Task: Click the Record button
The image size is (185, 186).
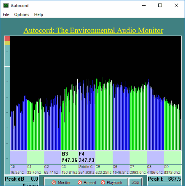Action: tap(87, 183)
